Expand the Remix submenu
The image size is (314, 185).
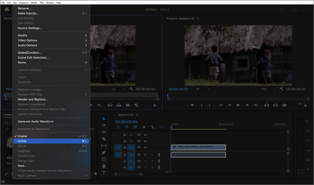(52, 63)
